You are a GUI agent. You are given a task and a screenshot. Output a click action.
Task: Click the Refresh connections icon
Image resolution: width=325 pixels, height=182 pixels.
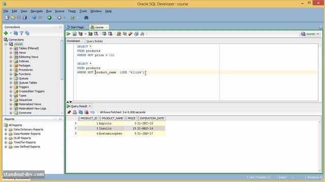16,33
